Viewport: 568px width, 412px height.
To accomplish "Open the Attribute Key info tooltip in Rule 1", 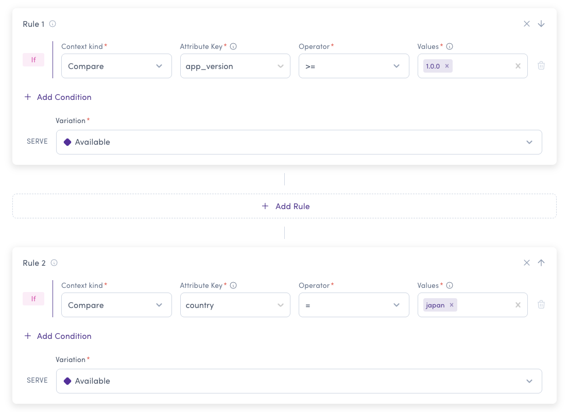I will click(x=233, y=46).
